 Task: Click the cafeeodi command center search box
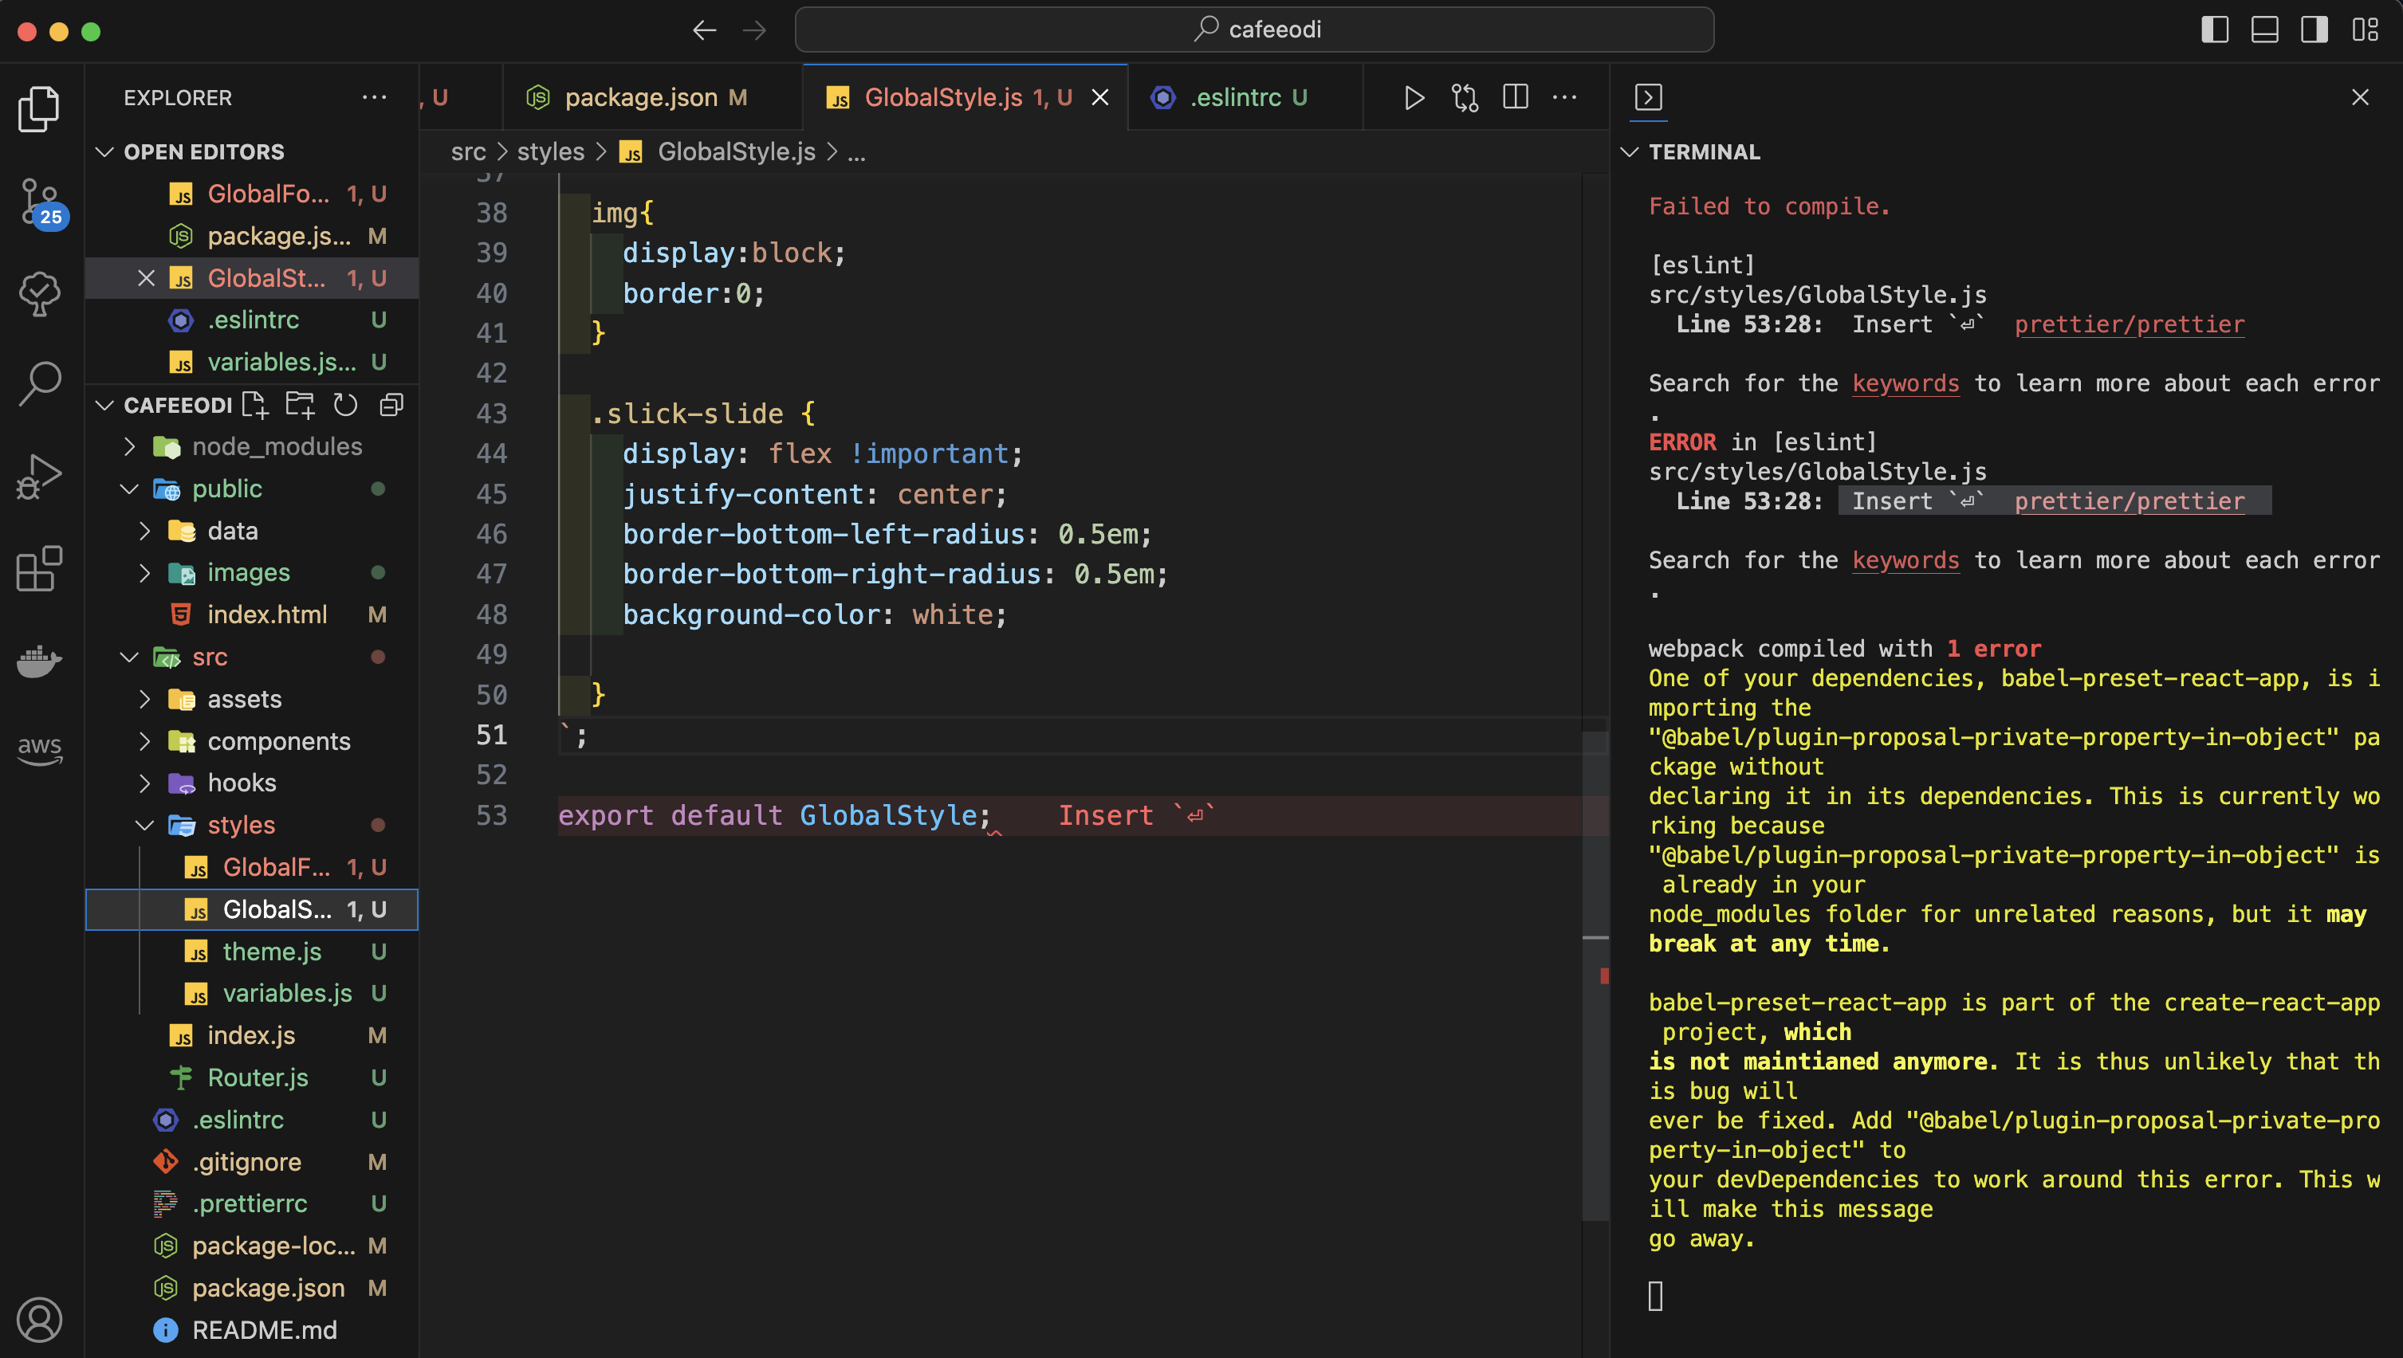click(x=1254, y=29)
